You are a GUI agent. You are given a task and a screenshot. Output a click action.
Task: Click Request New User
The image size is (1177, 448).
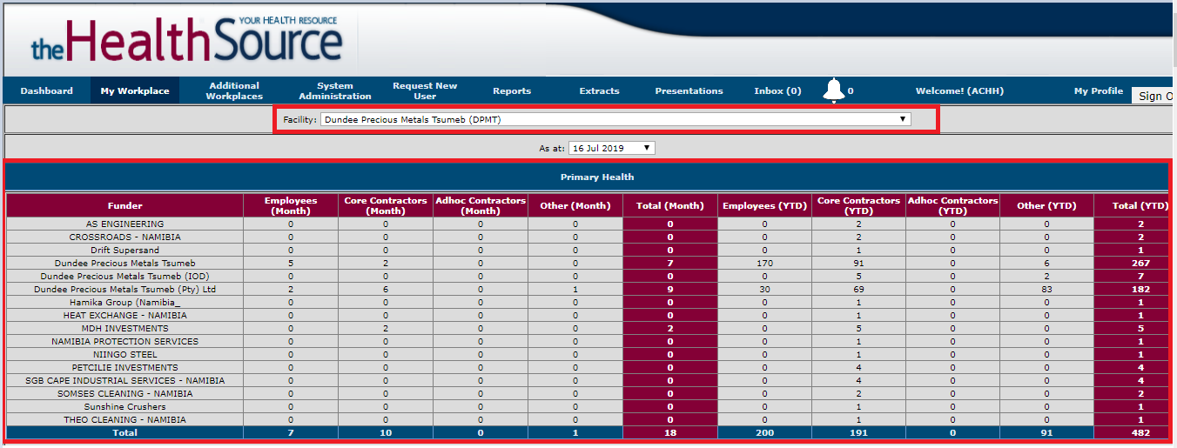(x=425, y=90)
